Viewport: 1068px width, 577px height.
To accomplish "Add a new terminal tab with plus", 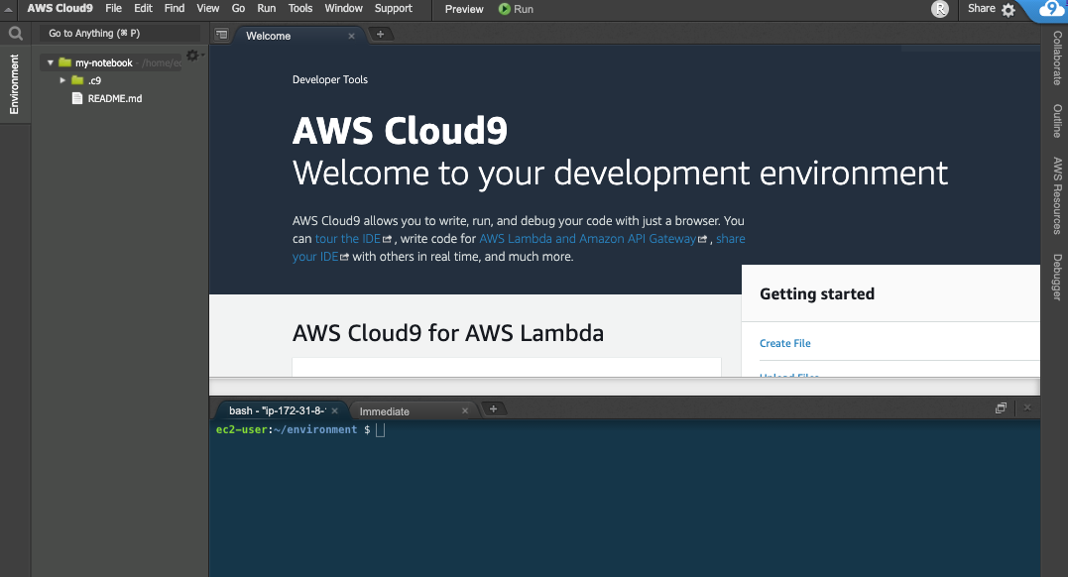I will 493,408.
